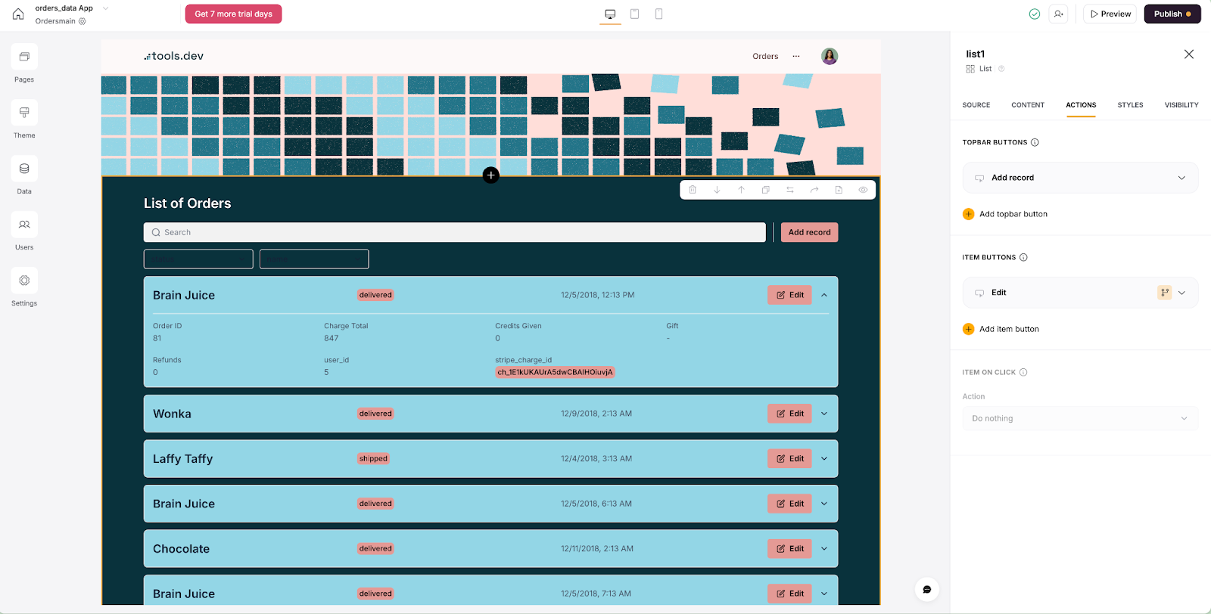Screen dimensions: 1211x614
Task: Expand the Edit item button settings
Action: [x=1181, y=293]
